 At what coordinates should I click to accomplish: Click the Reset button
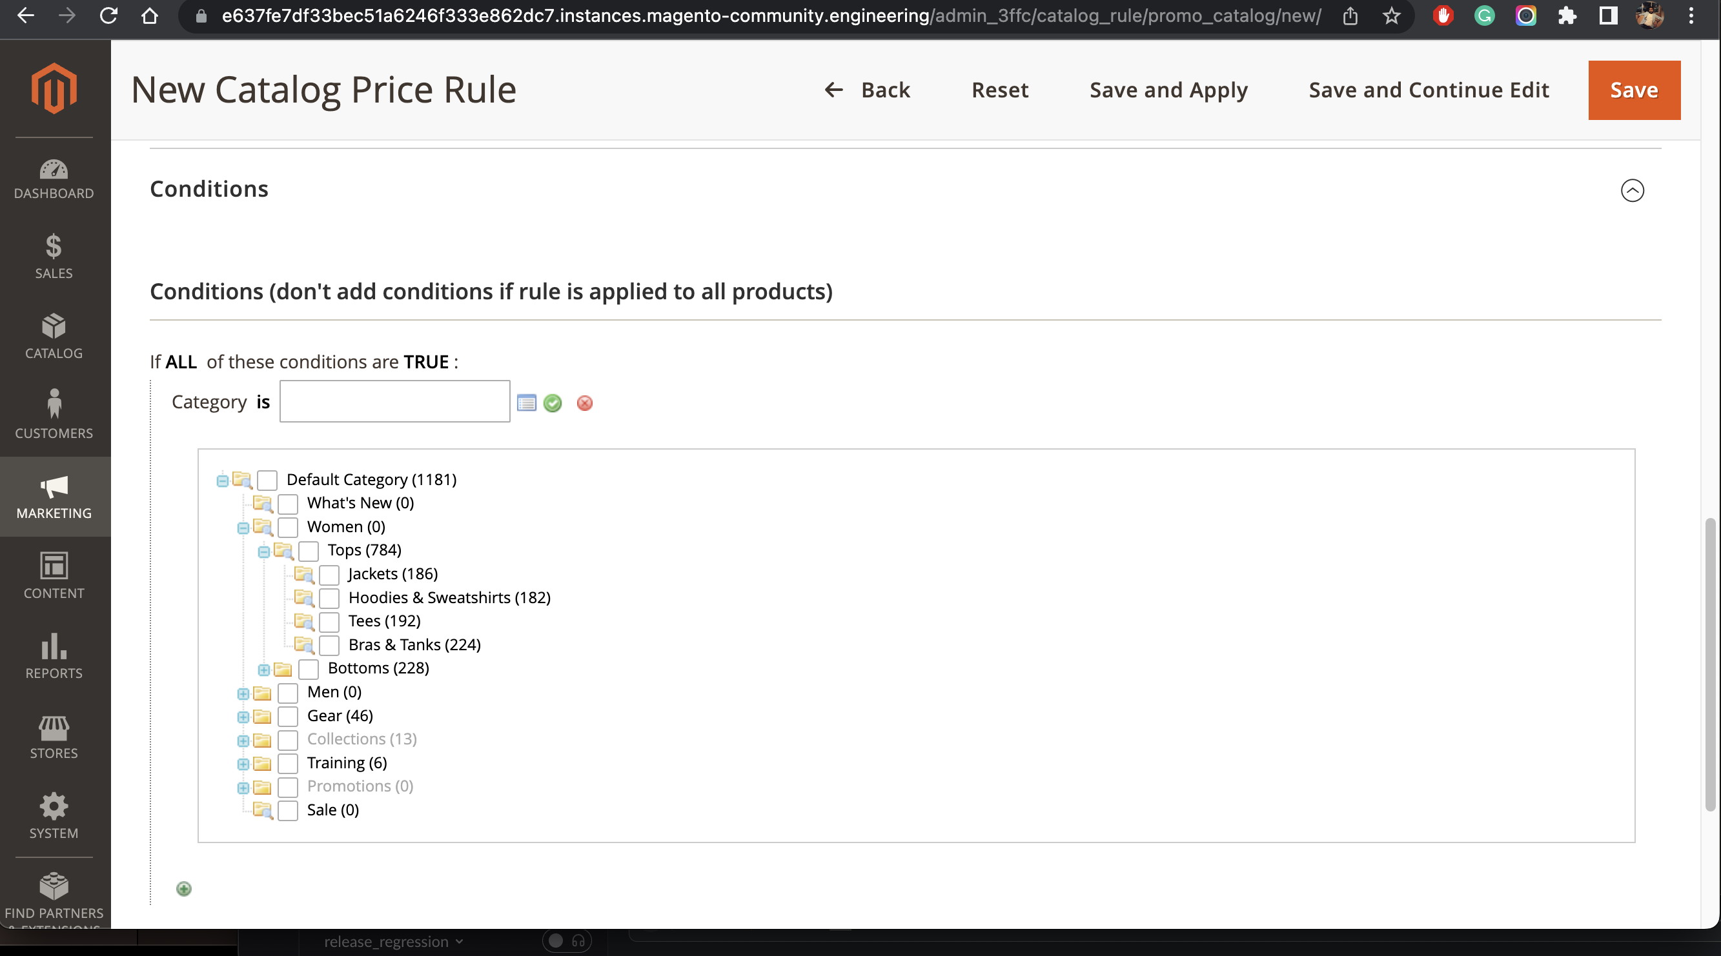tap(999, 90)
